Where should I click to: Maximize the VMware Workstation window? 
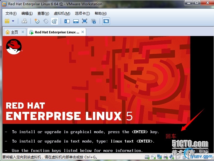coord(196,3)
